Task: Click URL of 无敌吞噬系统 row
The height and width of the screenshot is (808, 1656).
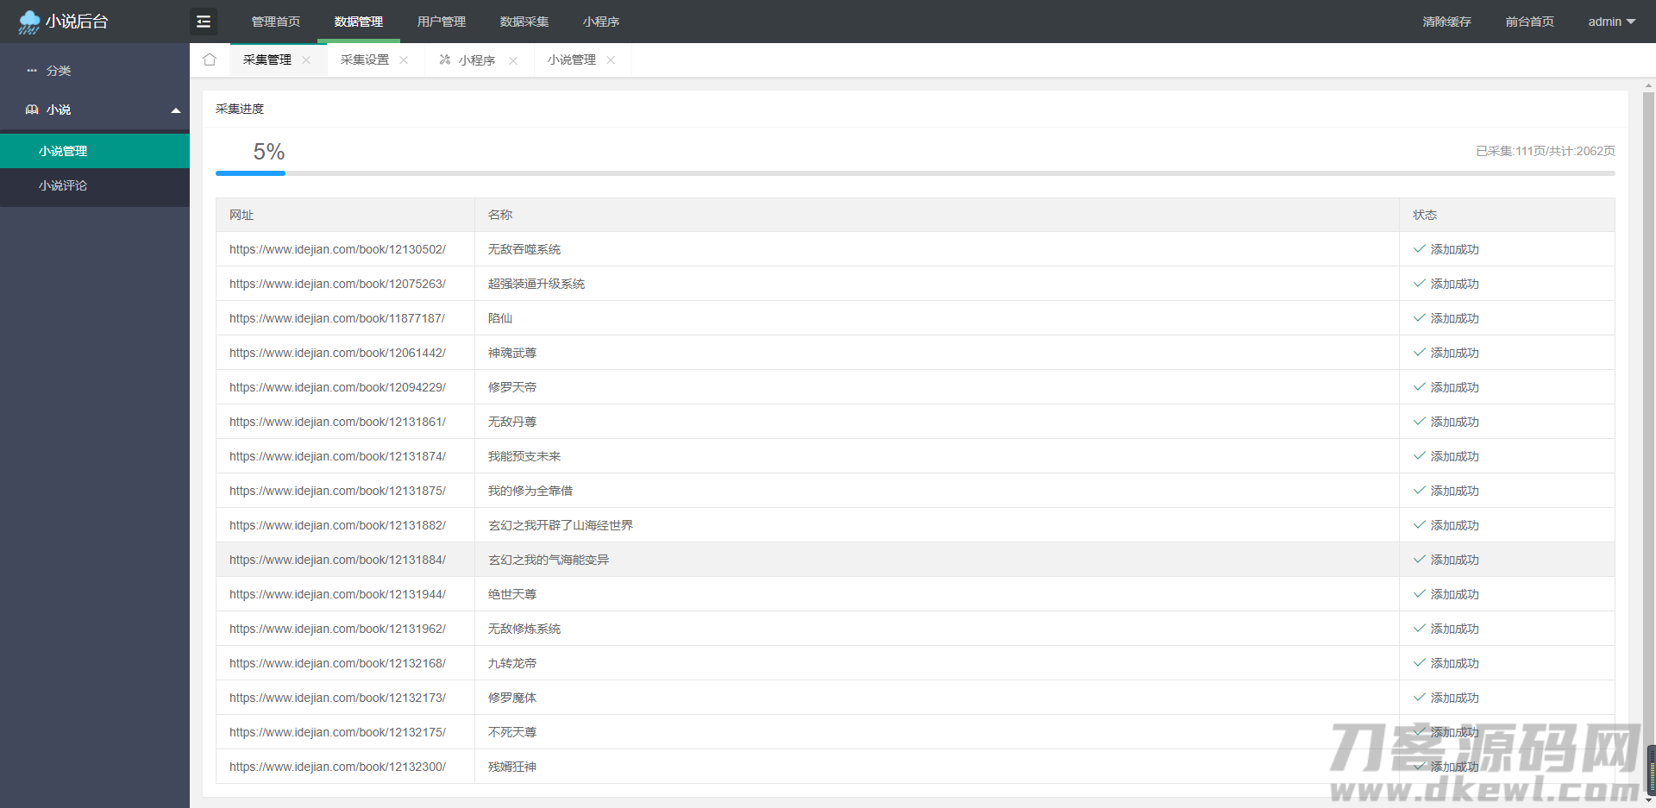Action: tap(337, 249)
